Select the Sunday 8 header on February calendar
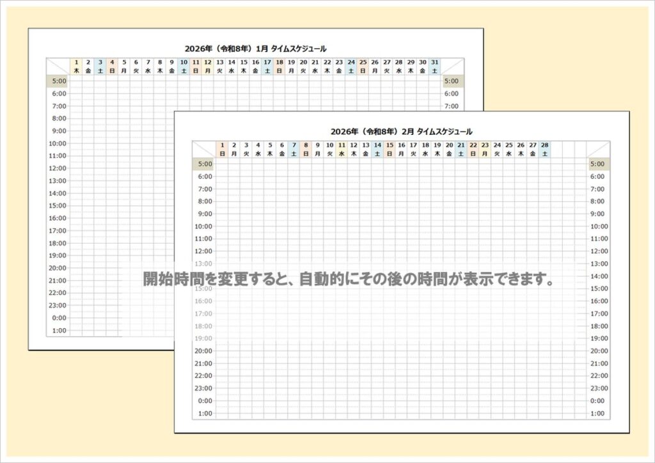This screenshot has height=463, width=655. (306, 149)
